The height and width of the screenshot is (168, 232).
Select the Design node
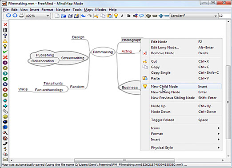78,37
